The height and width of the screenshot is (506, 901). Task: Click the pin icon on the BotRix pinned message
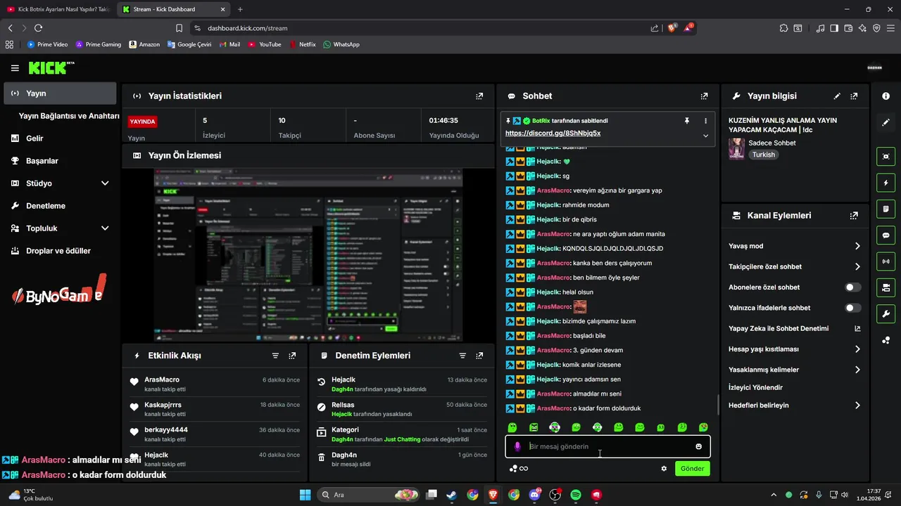pos(687,121)
